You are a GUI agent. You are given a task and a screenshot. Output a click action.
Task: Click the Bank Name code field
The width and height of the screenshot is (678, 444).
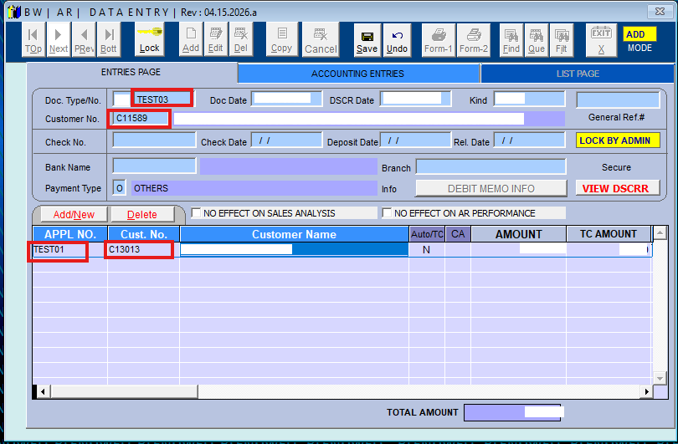pos(154,166)
